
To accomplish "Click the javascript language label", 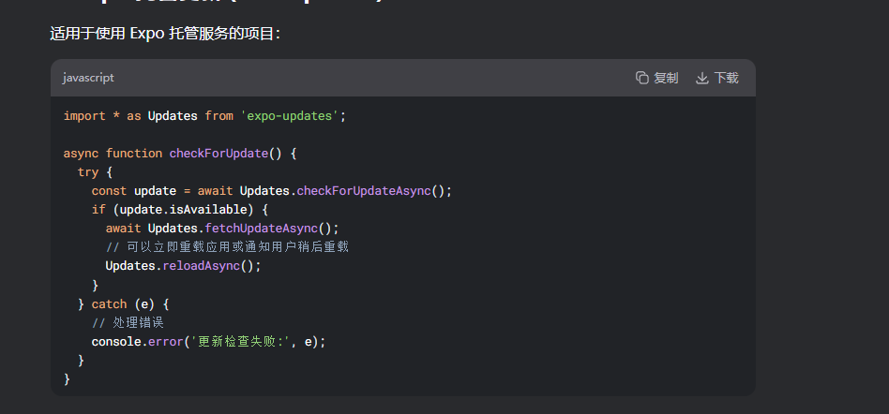I will [x=88, y=78].
